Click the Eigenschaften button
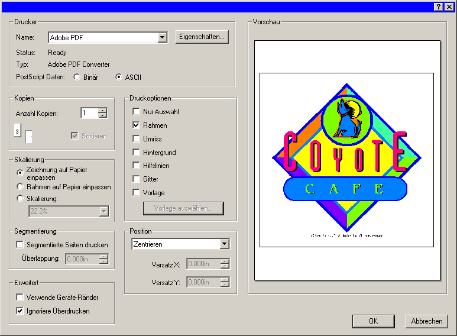Image resolution: width=457 pixels, height=336 pixels. click(x=202, y=37)
